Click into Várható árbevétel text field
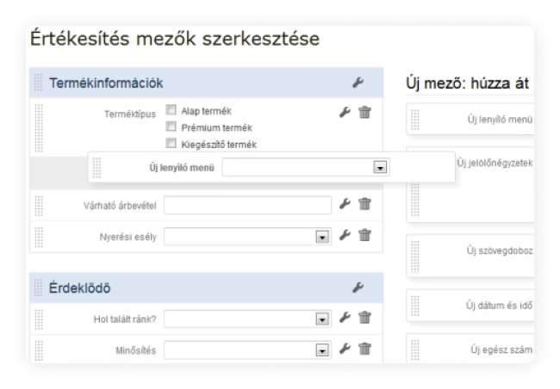This screenshot has height=389, width=560. (247, 205)
